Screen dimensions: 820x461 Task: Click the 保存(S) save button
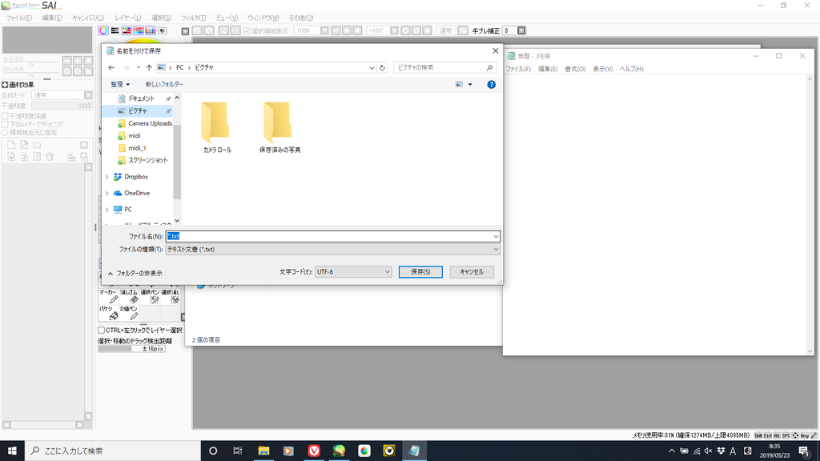point(420,272)
